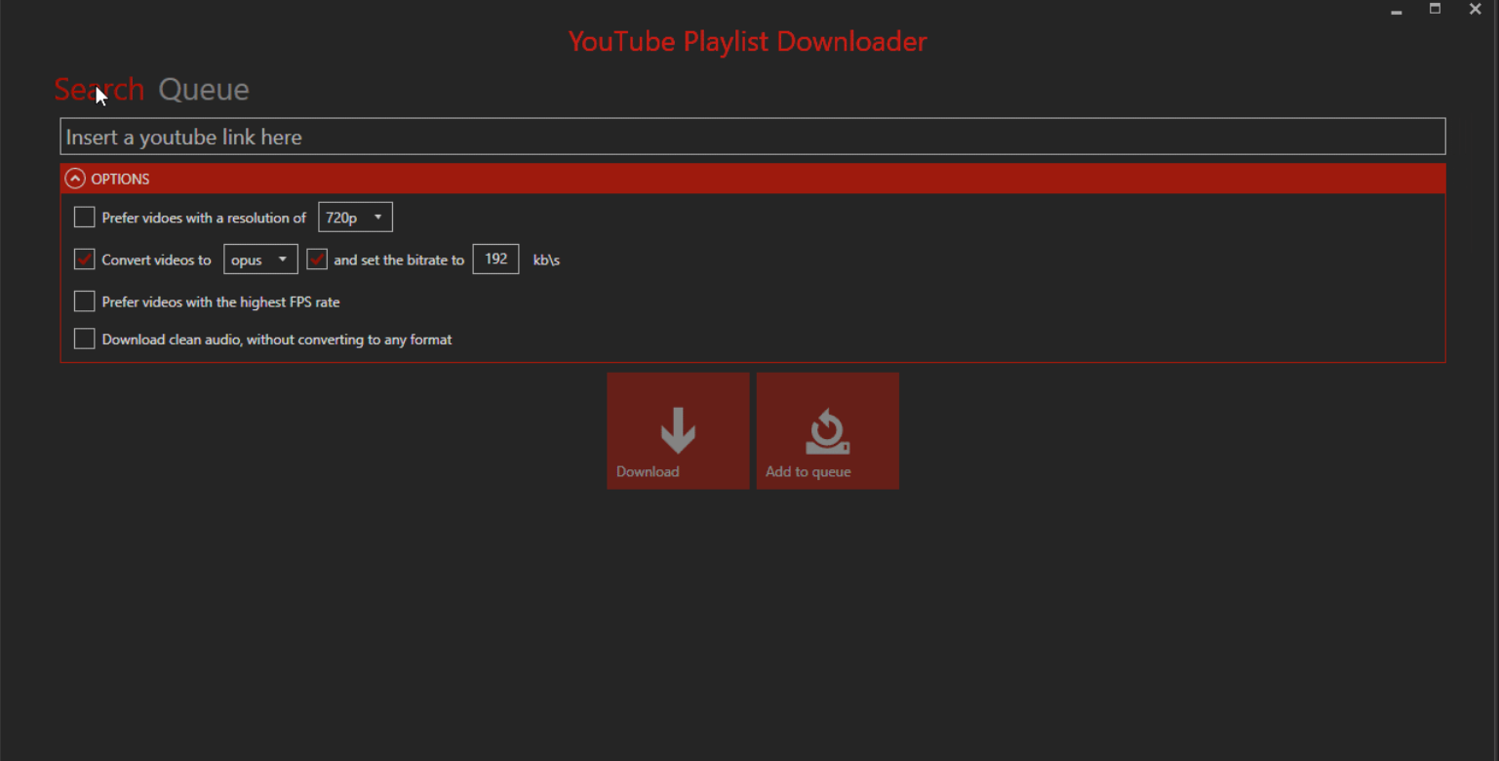Enable Download clean audio checkbox
This screenshot has width=1499, height=761.
[x=85, y=340]
